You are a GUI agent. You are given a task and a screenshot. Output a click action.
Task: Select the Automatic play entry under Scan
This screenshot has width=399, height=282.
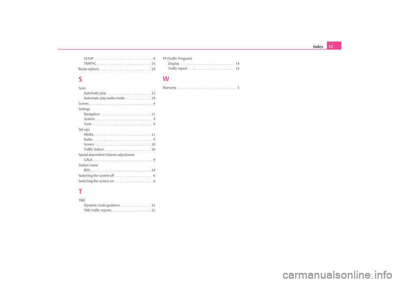(x=95, y=93)
